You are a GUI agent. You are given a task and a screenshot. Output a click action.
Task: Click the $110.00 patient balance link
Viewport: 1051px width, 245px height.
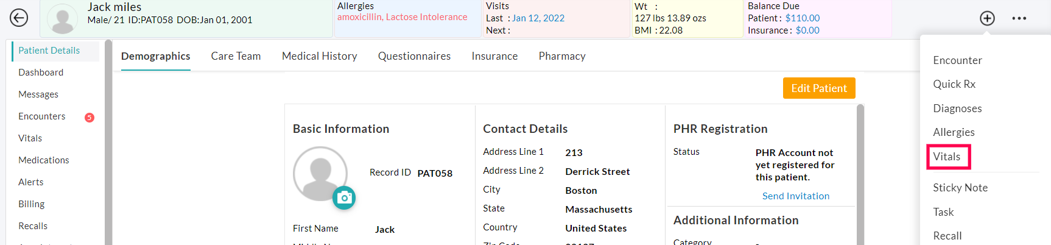tap(802, 18)
